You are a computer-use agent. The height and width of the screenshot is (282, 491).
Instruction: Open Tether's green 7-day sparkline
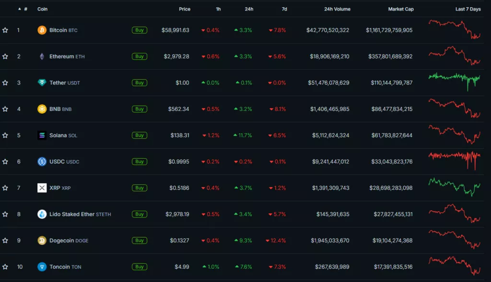coord(455,82)
